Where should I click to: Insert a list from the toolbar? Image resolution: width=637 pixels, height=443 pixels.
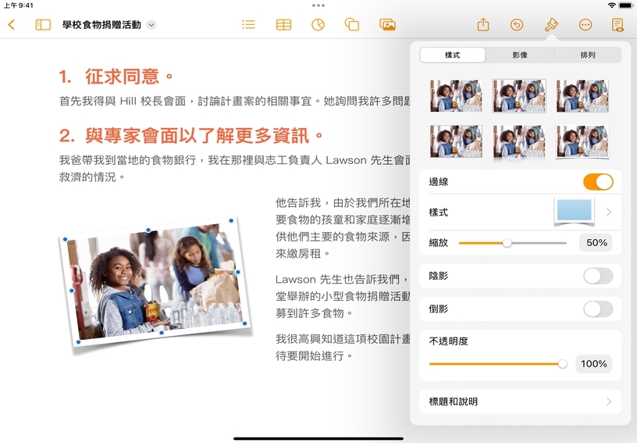248,25
